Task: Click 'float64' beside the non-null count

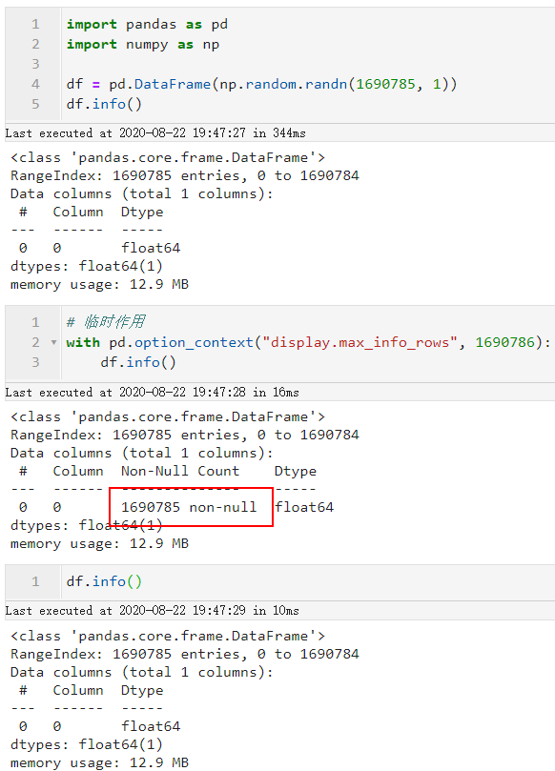Action: [x=304, y=507]
